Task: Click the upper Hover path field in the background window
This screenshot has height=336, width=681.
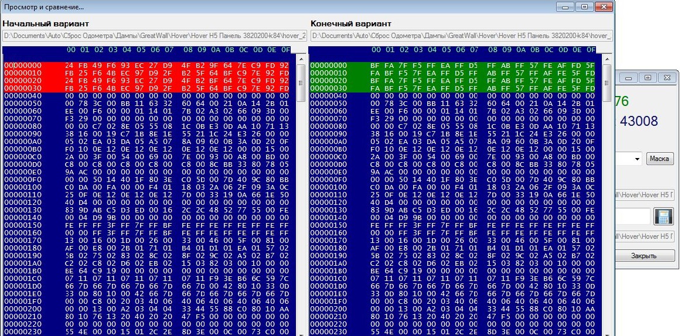Action: (644, 195)
